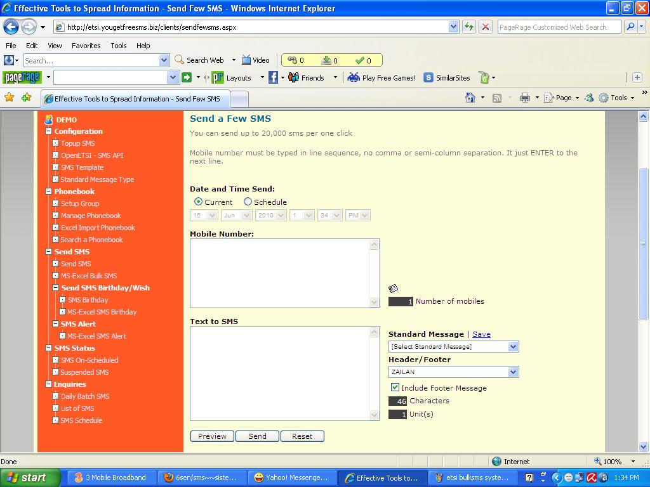
Task: Click the address bar URL field
Action: pyautogui.click(x=251, y=27)
